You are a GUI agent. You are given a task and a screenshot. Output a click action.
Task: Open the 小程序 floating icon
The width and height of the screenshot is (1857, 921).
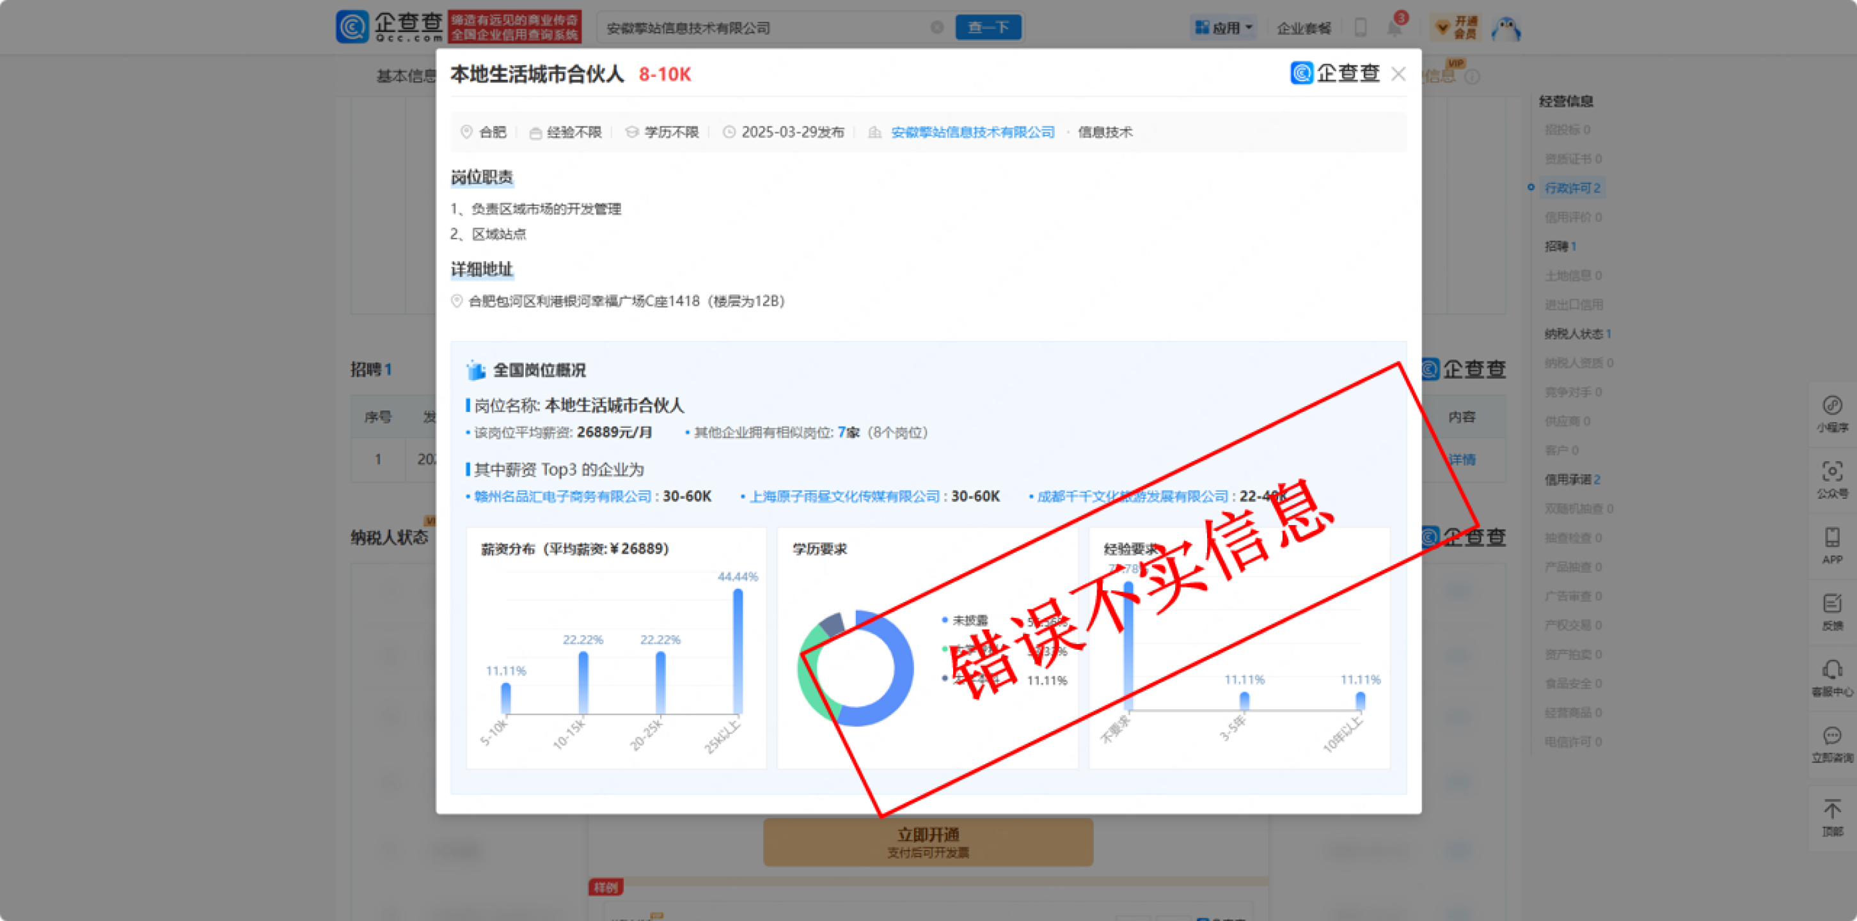(1832, 414)
